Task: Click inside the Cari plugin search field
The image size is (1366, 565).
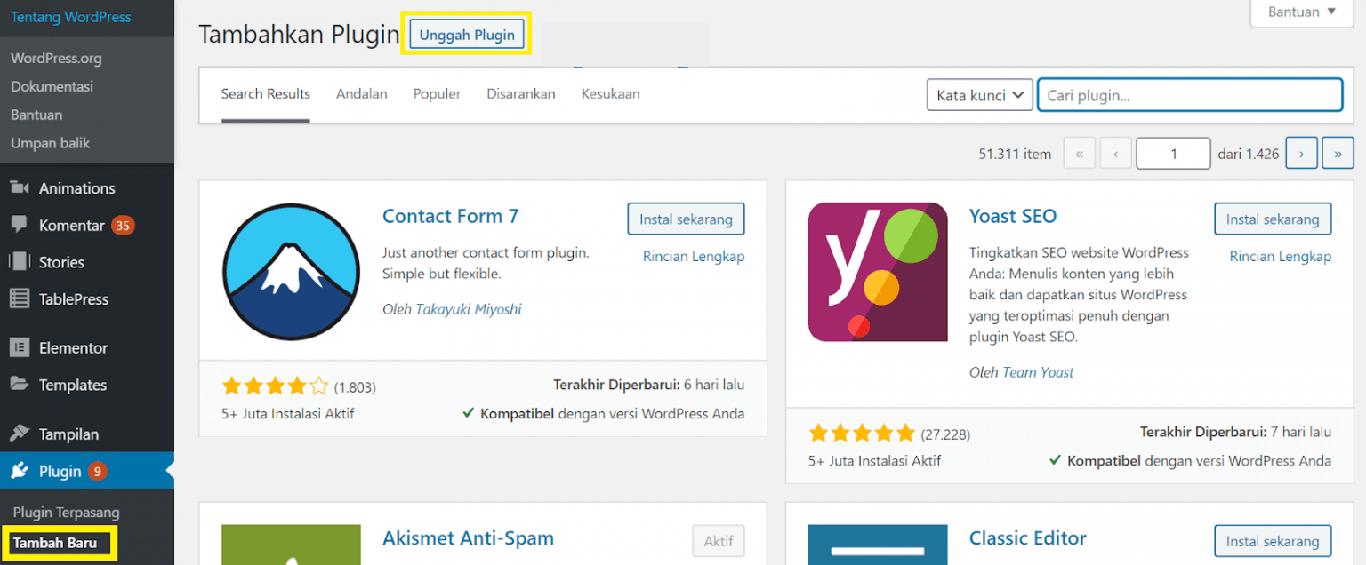Action: click(x=1190, y=95)
